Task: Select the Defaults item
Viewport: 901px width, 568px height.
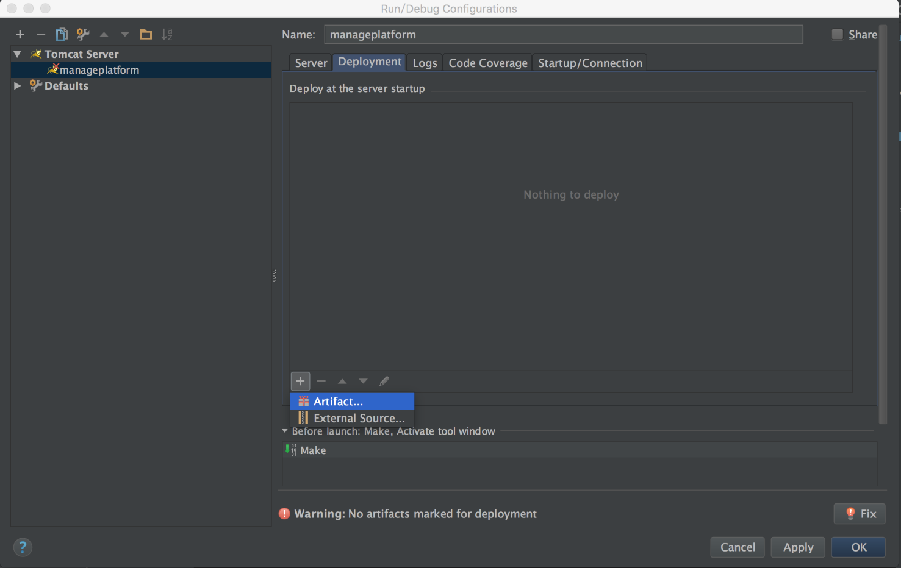Action: pos(66,86)
